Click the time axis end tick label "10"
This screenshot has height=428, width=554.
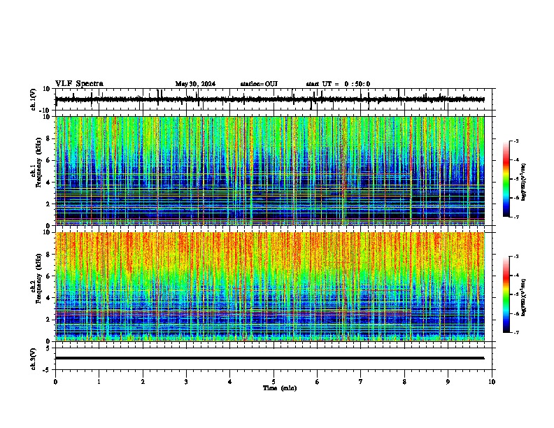[x=492, y=382]
